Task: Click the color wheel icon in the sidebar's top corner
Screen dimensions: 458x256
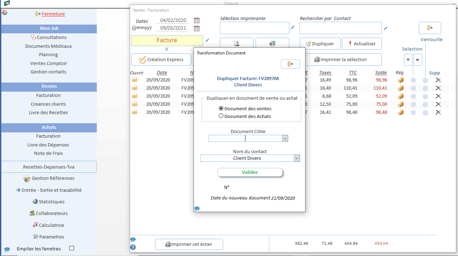Action: coord(5,12)
